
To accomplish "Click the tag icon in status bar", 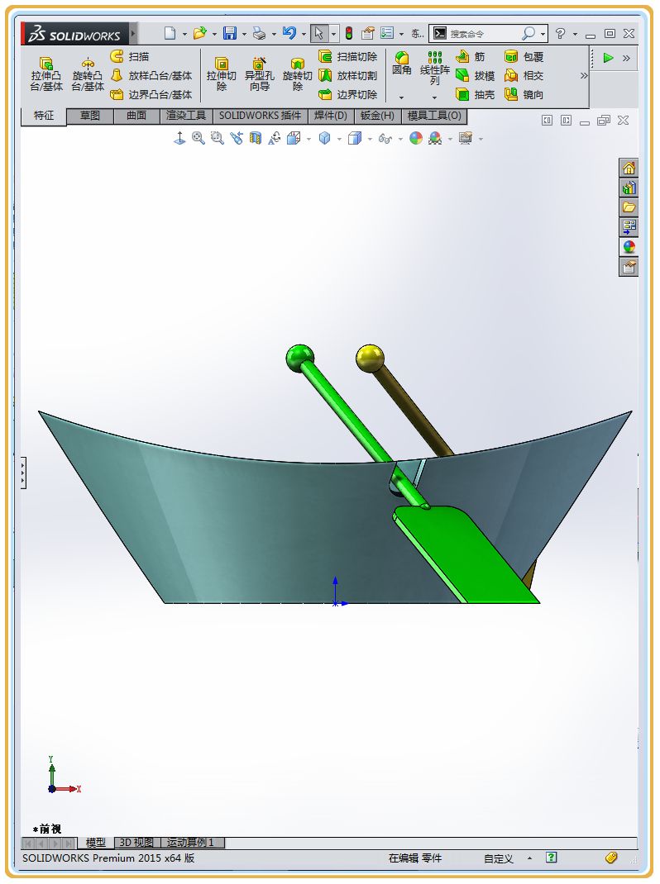I will point(611,858).
